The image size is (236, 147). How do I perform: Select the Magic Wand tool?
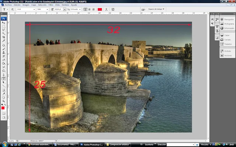coord(4,33)
